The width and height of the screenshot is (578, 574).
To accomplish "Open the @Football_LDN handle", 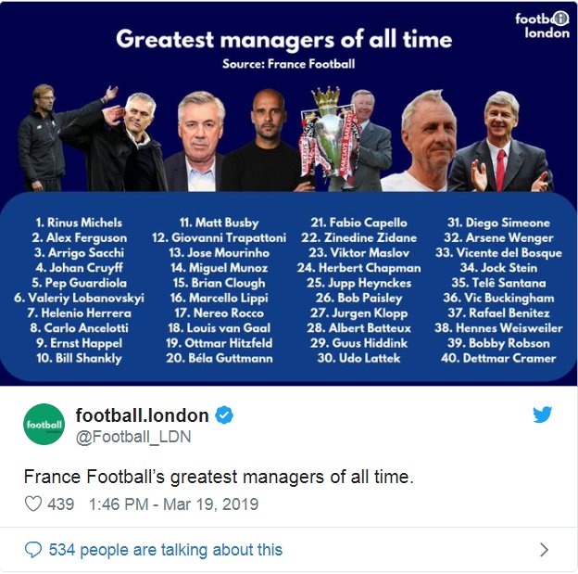I will pyautogui.click(x=133, y=437).
